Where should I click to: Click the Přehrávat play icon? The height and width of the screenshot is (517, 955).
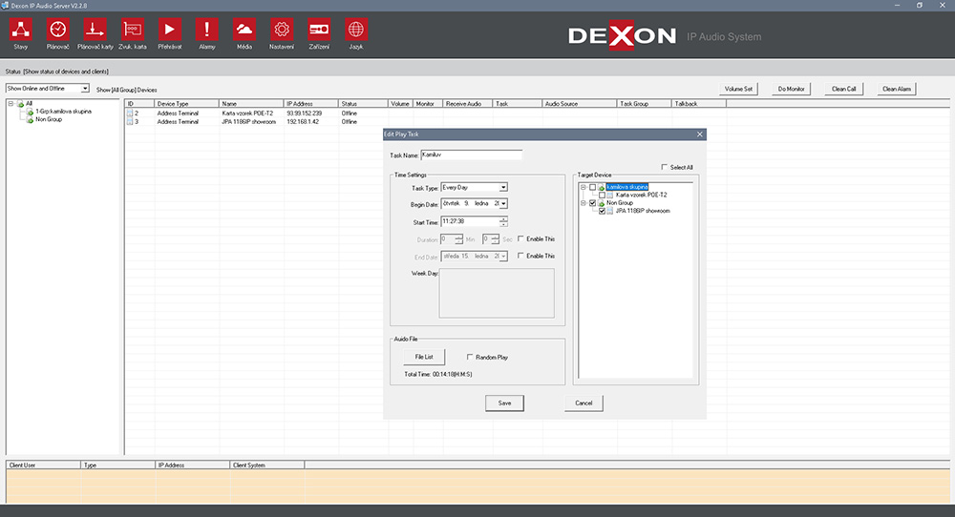(169, 30)
